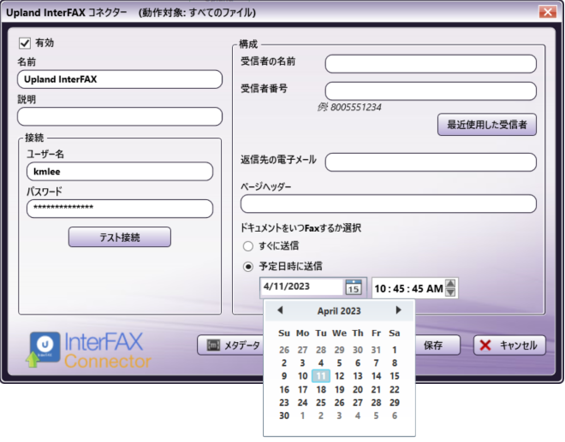
Task: Decrease the scheduled time with down arrow
Action: [450, 292]
